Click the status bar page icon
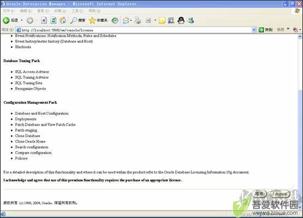This screenshot has height=218, width=303. click(3, 214)
